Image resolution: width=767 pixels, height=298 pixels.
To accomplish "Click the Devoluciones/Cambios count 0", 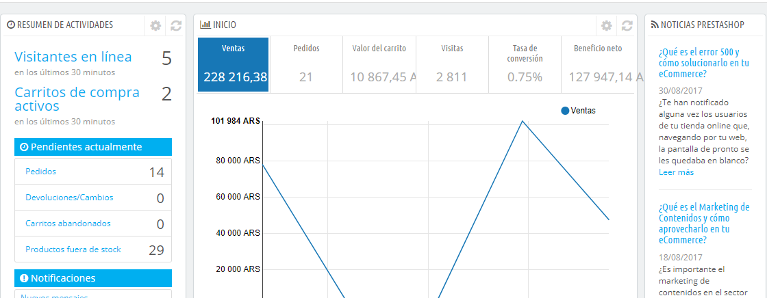I will coord(160,198).
